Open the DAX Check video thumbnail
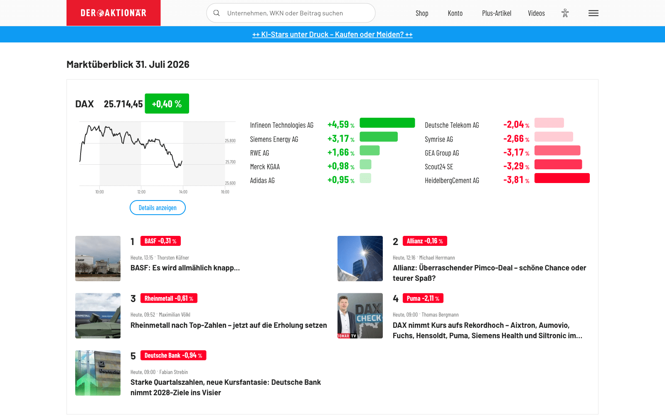Viewport: 665px width, 416px height. pyautogui.click(x=360, y=316)
